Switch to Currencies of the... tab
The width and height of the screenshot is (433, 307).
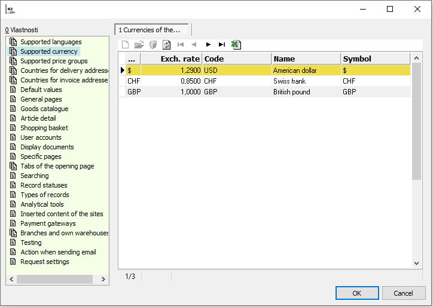click(151, 30)
